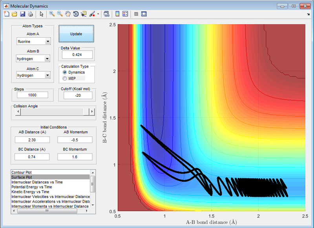Click the New Figure toolbar icon

6,14
